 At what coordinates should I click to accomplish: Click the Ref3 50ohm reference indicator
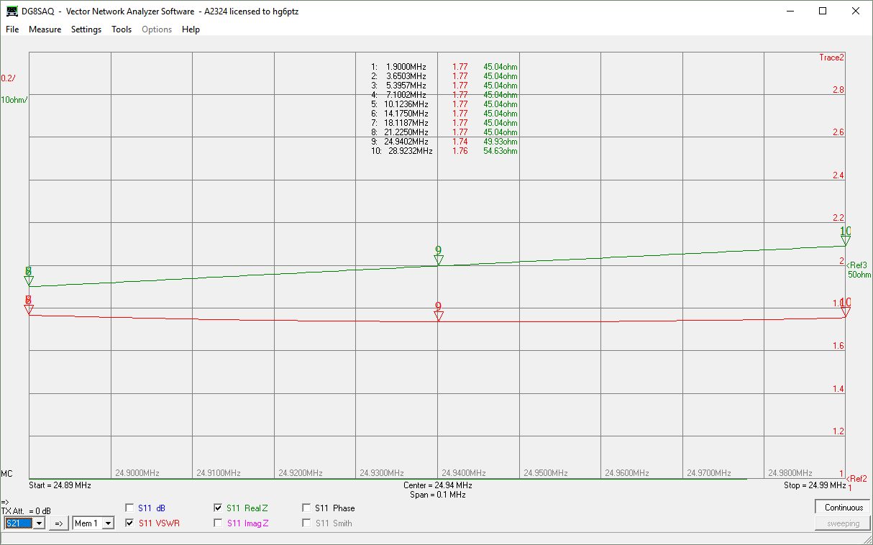pos(857,270)
